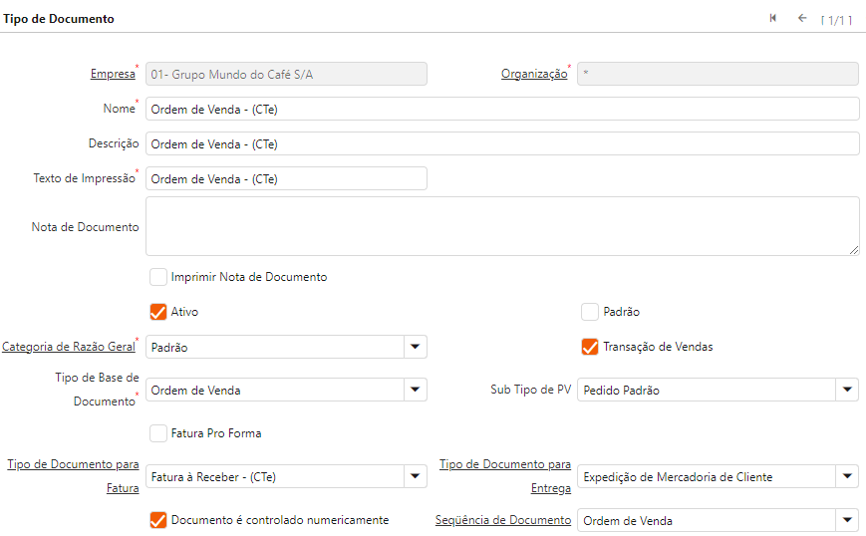Enable the Fatura Pro Forma checkbox

(157, 433)
